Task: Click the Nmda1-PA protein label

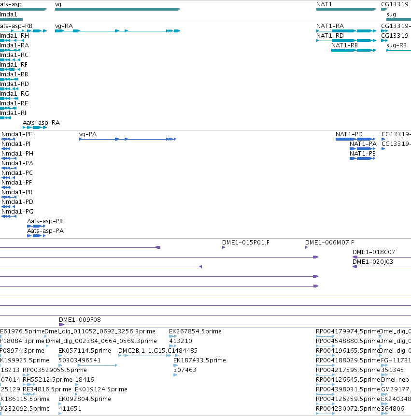Action: click(x=17, y=163)
